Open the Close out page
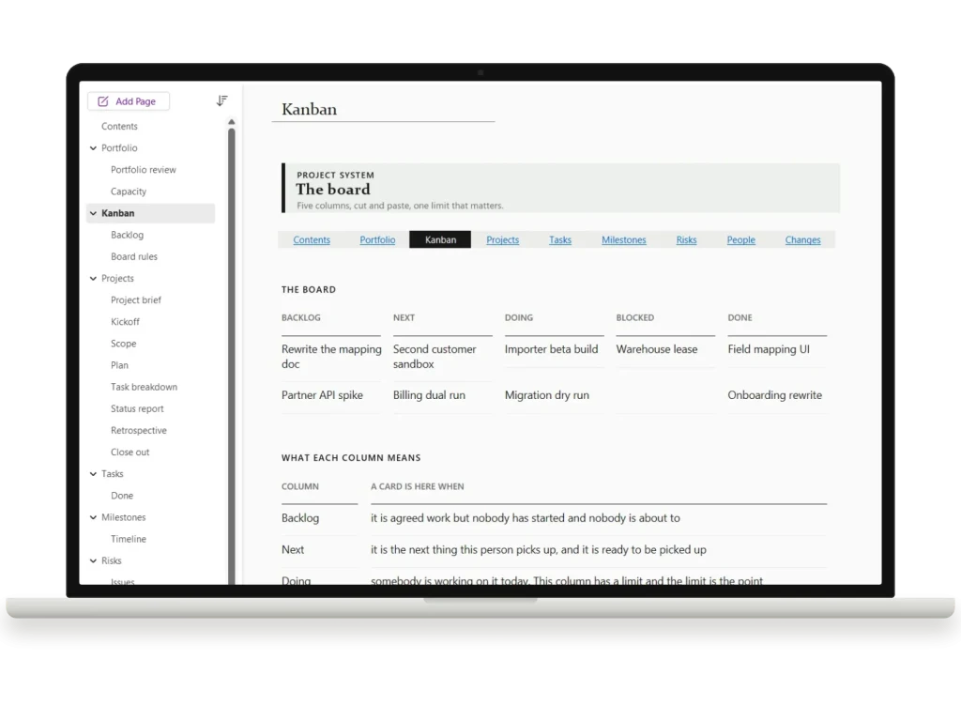Viewport: 961px width, 721px height. tap(130, 453)
